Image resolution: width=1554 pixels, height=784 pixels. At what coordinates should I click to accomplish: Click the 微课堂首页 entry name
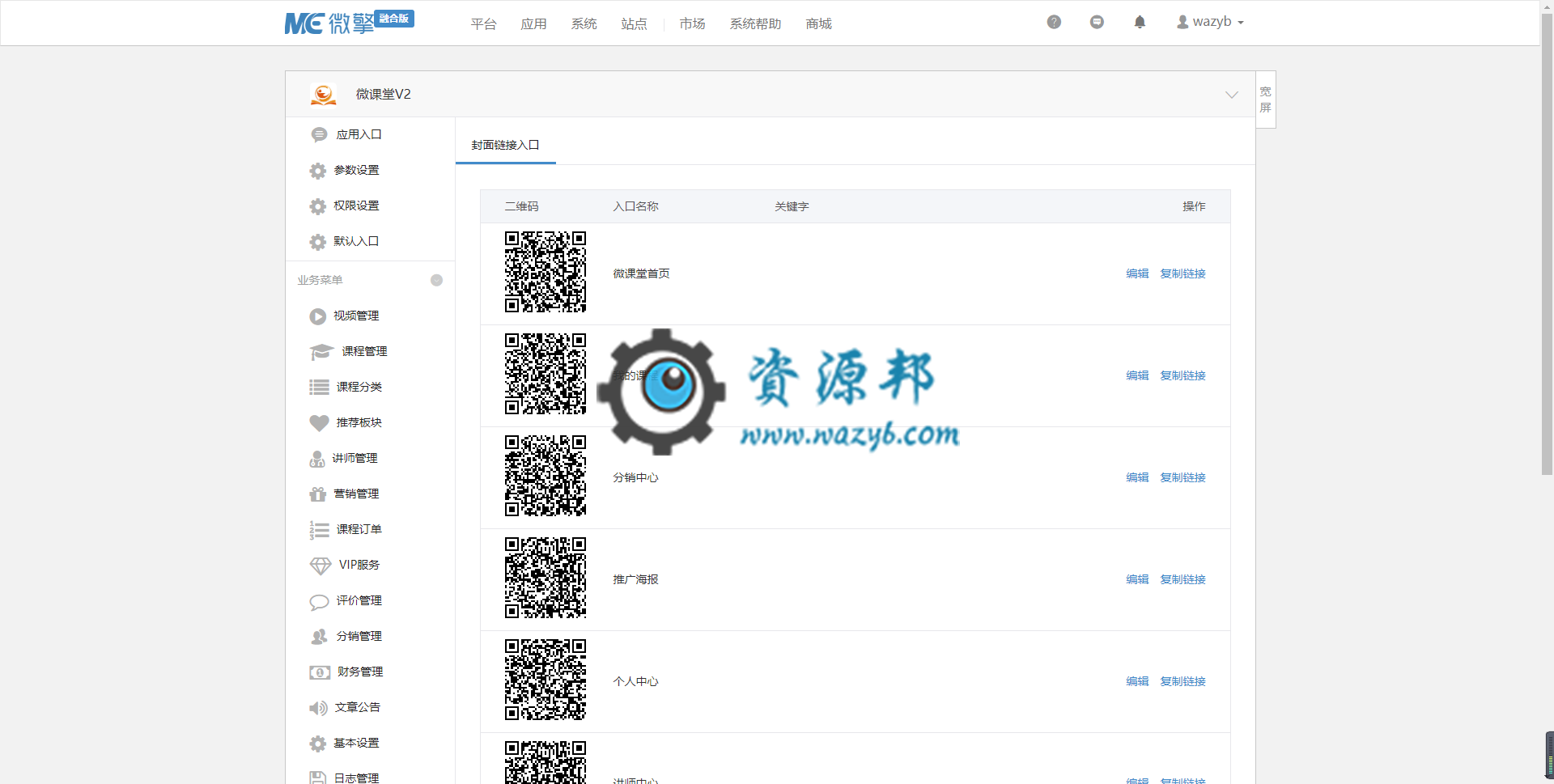(641, 273)
